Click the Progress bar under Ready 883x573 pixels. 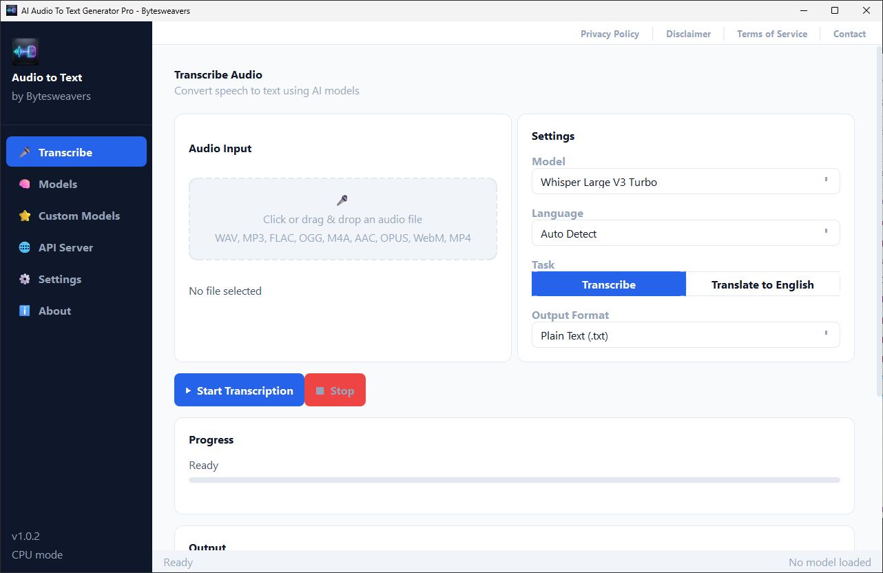(515, 480)
